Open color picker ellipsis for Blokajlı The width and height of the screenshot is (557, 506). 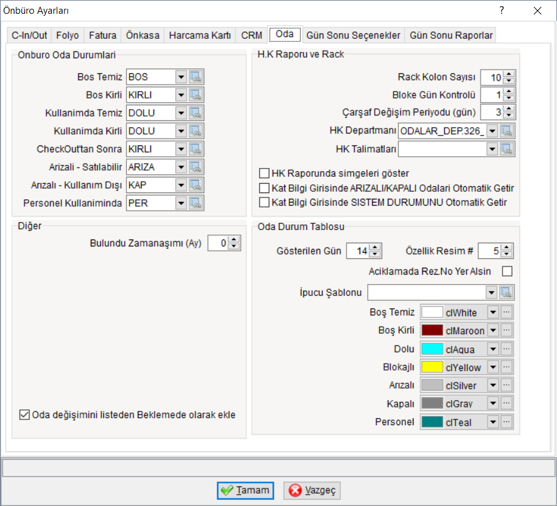pos(506,367)
